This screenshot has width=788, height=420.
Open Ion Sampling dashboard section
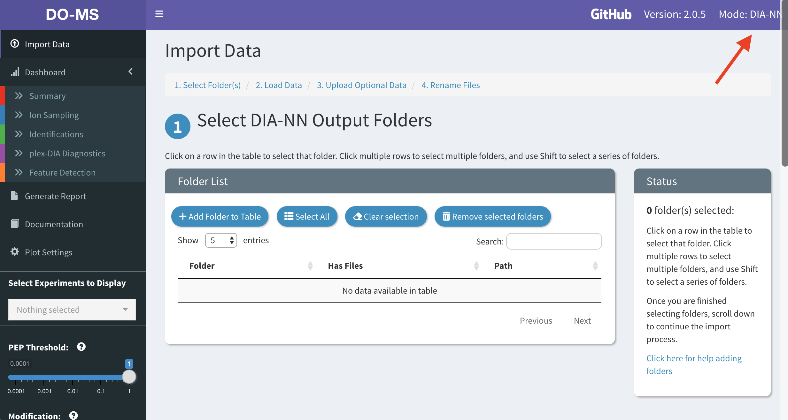coord(73,115)
